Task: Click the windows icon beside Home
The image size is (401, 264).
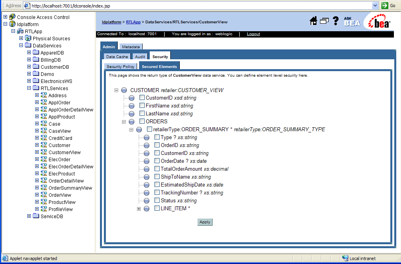Action: coord(324,21)
